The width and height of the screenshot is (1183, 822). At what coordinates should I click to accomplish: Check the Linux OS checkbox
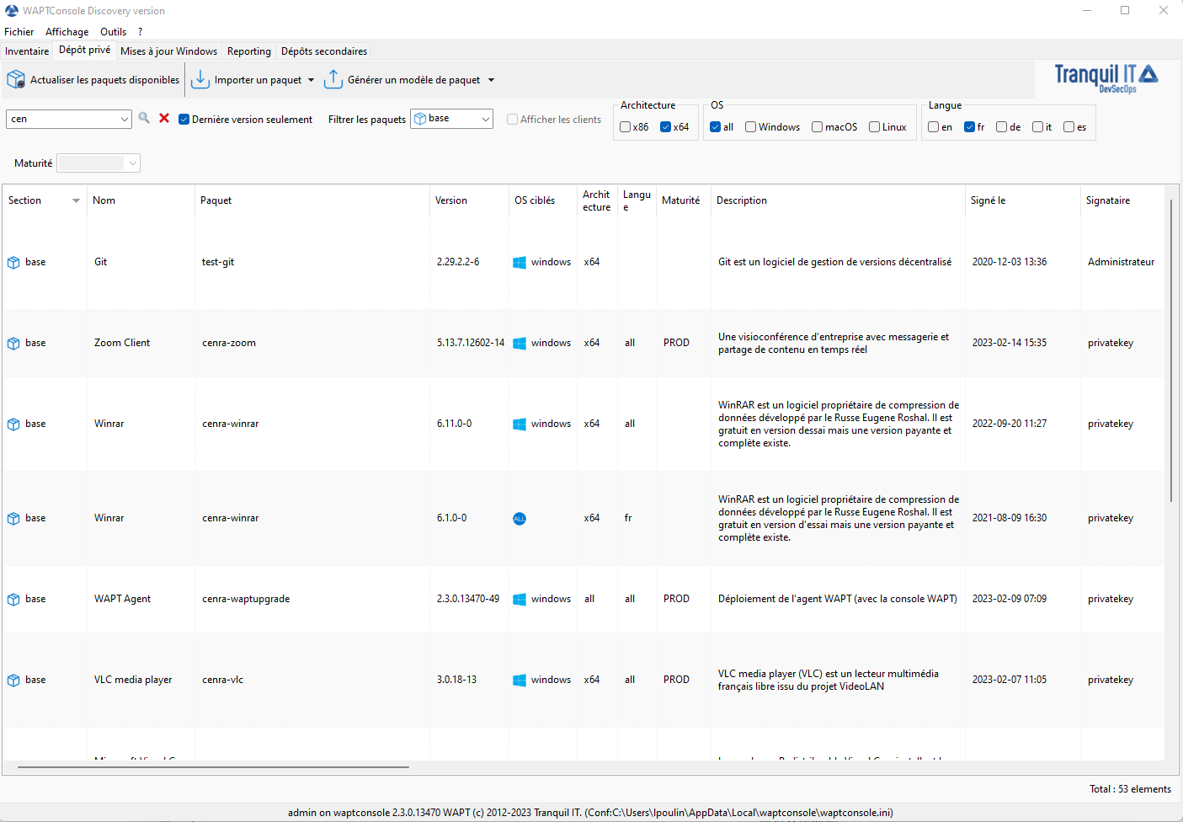[x=874, y=127]
